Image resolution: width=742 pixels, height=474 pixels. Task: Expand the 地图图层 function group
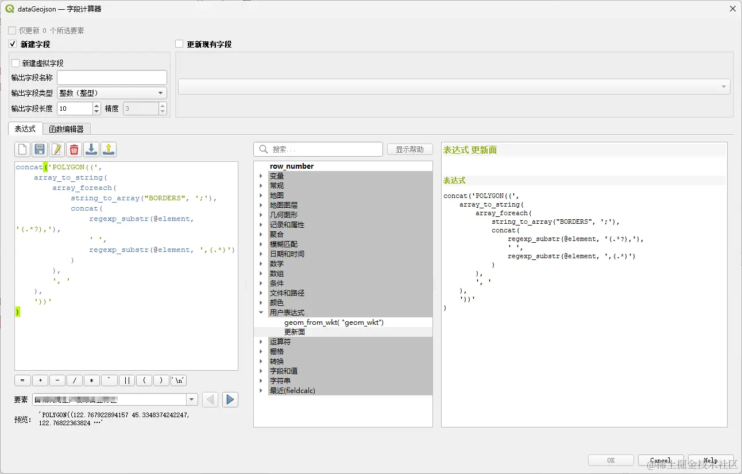[x=261, y=205]
